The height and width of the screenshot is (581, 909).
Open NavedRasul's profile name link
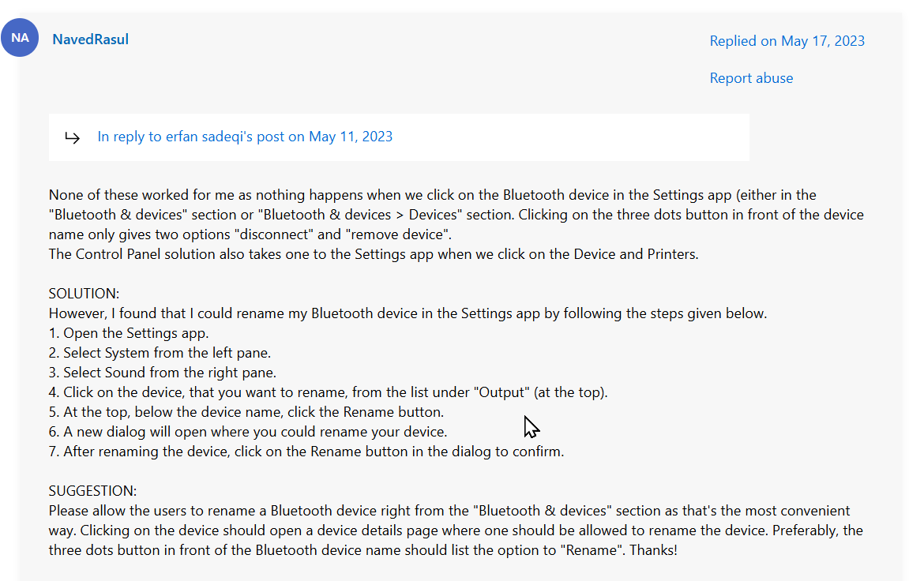pyautogui.click(x=91, y=39)
